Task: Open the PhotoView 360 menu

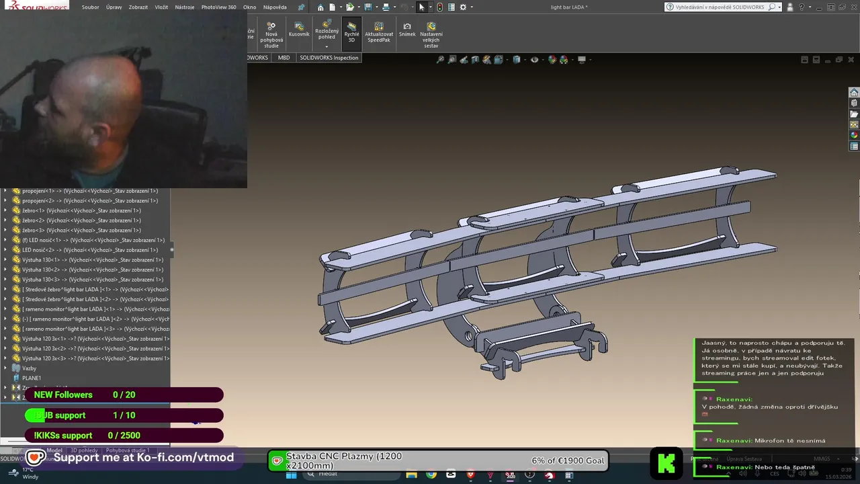Action: (218, 7)
